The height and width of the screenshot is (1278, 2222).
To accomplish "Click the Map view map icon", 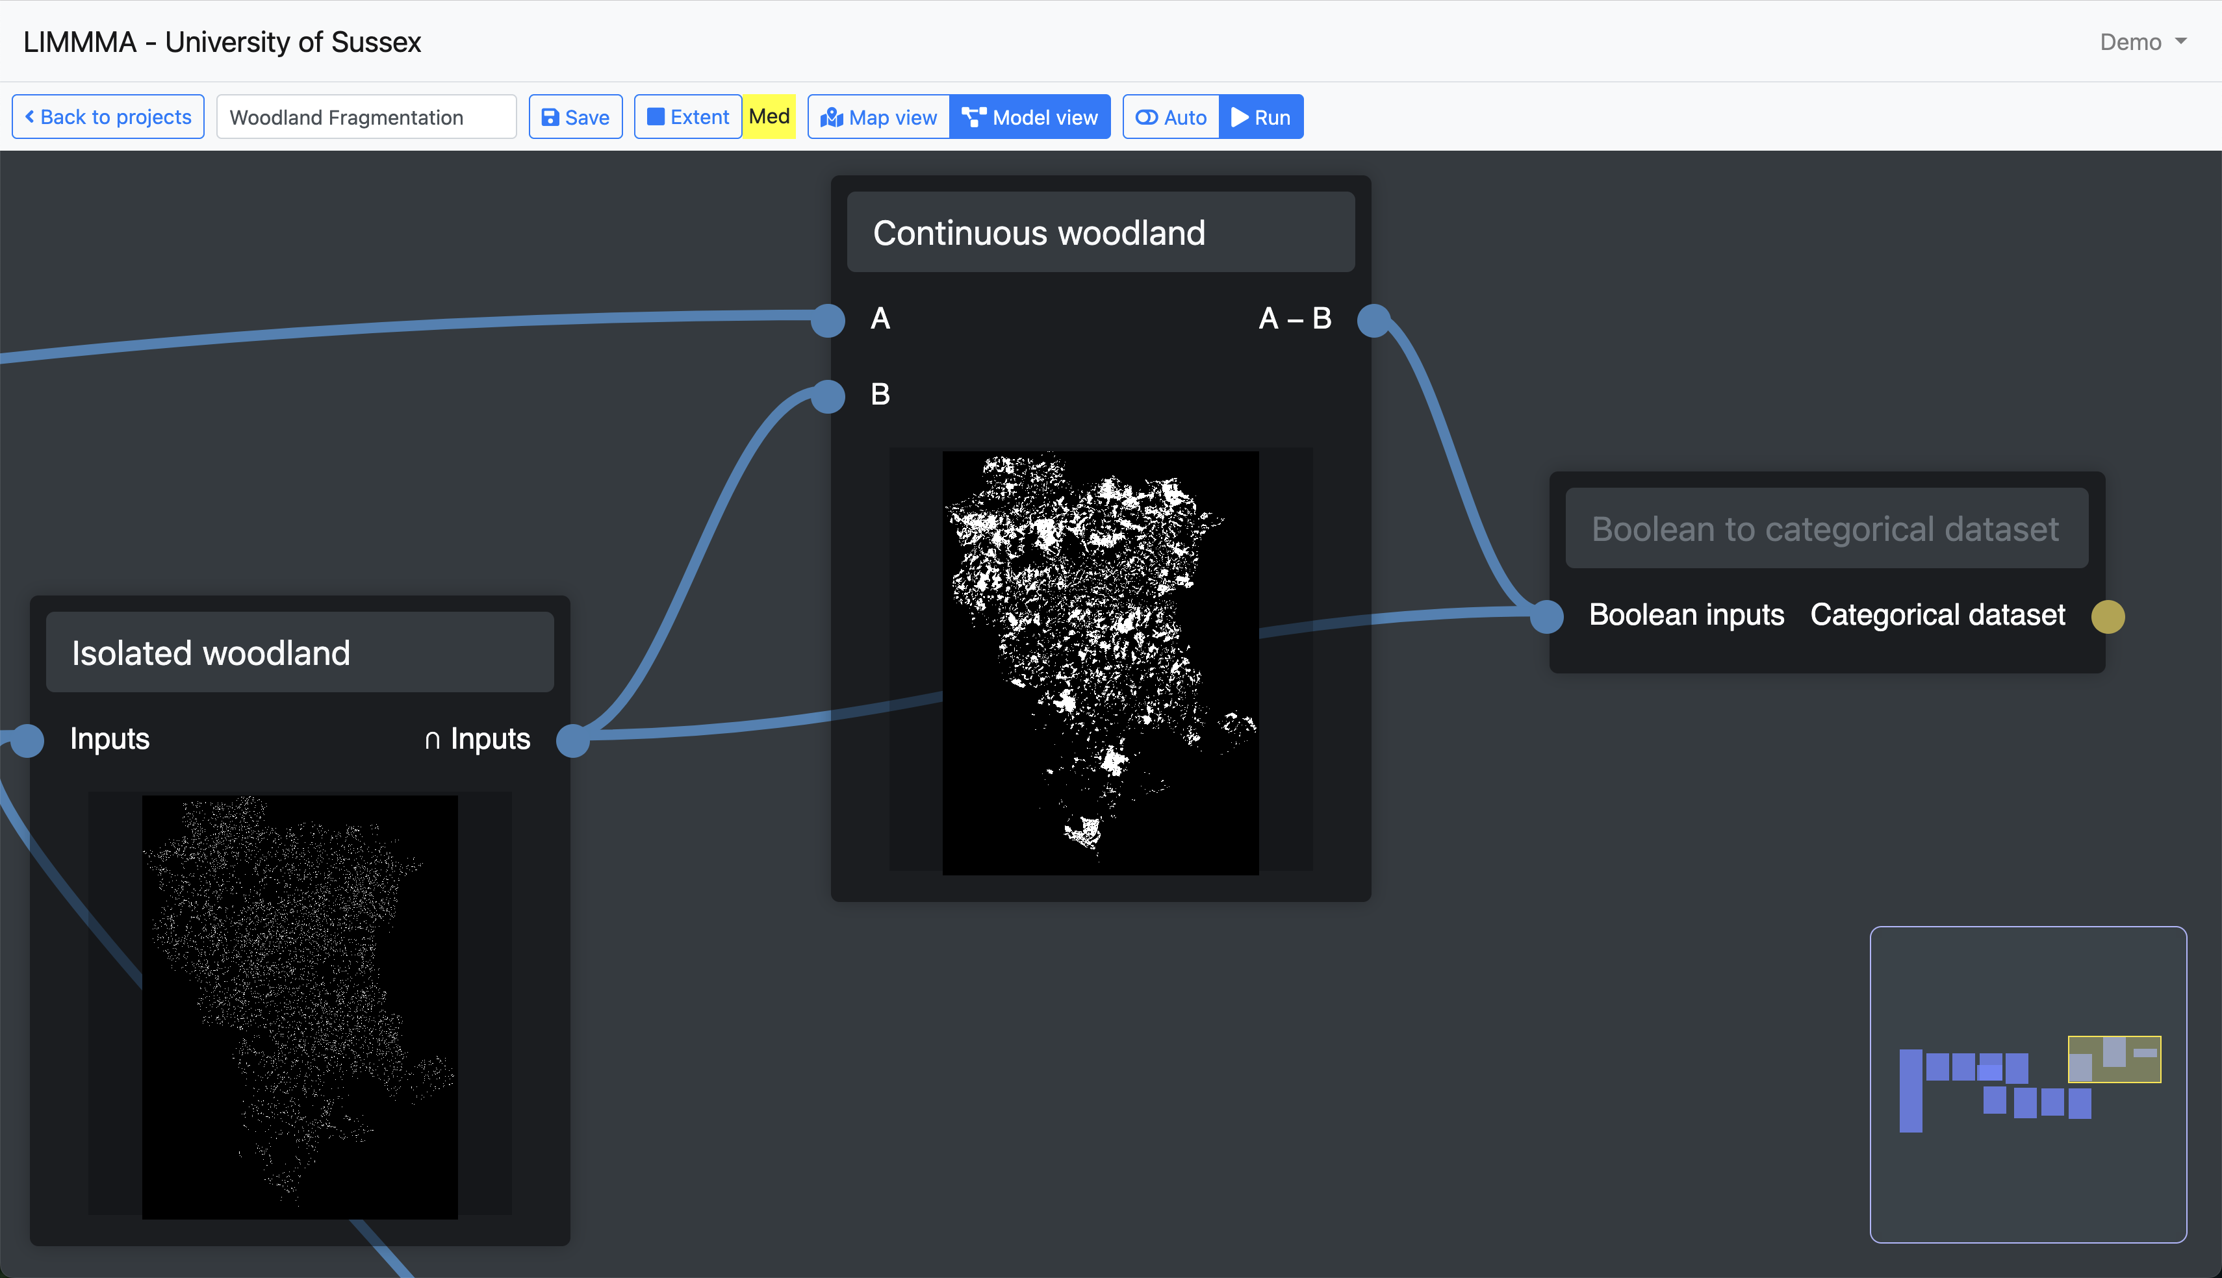I will (832, 118).
